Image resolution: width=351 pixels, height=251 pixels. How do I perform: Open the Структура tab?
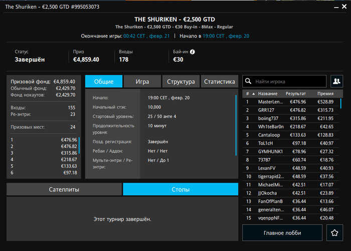click(181, 81)
